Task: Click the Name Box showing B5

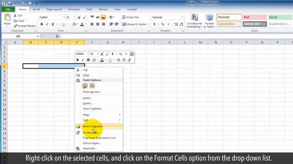Action: coord(19,36)
